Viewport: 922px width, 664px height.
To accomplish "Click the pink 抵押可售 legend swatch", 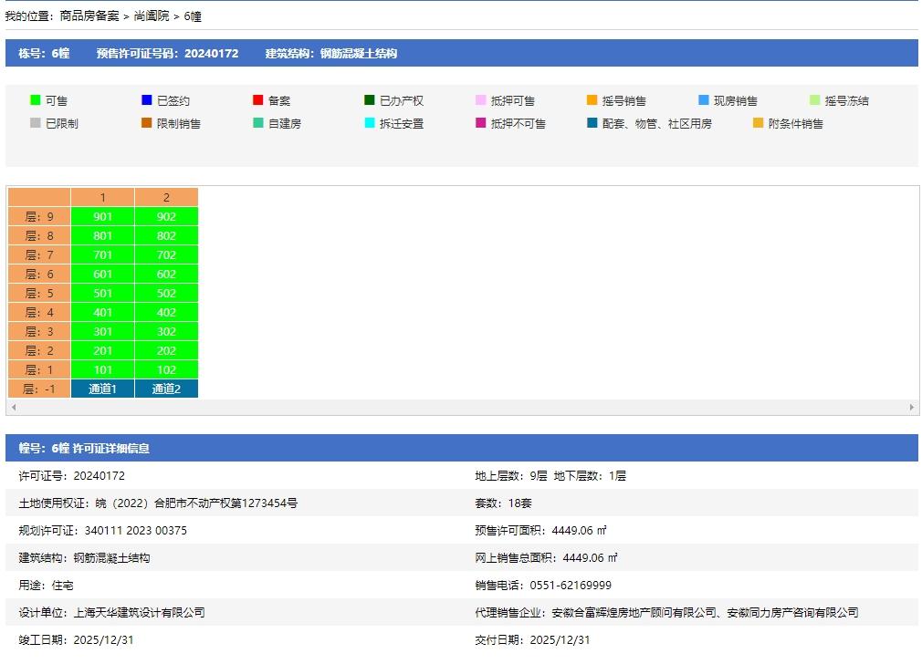I will (480, 100).
